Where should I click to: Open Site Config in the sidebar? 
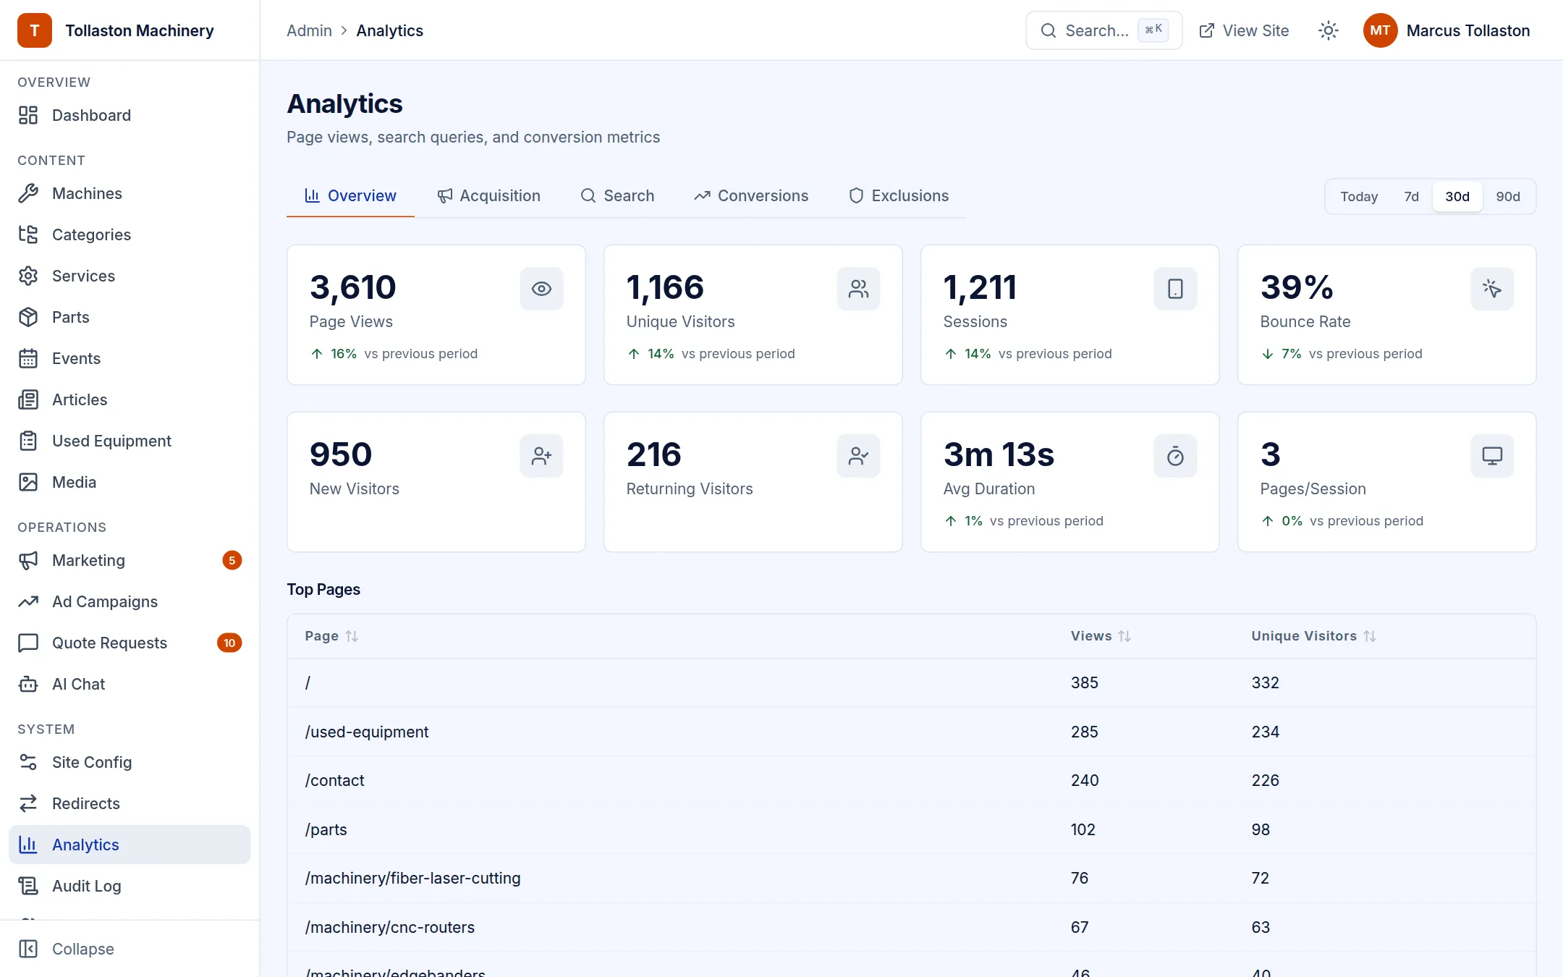(130, 762)
